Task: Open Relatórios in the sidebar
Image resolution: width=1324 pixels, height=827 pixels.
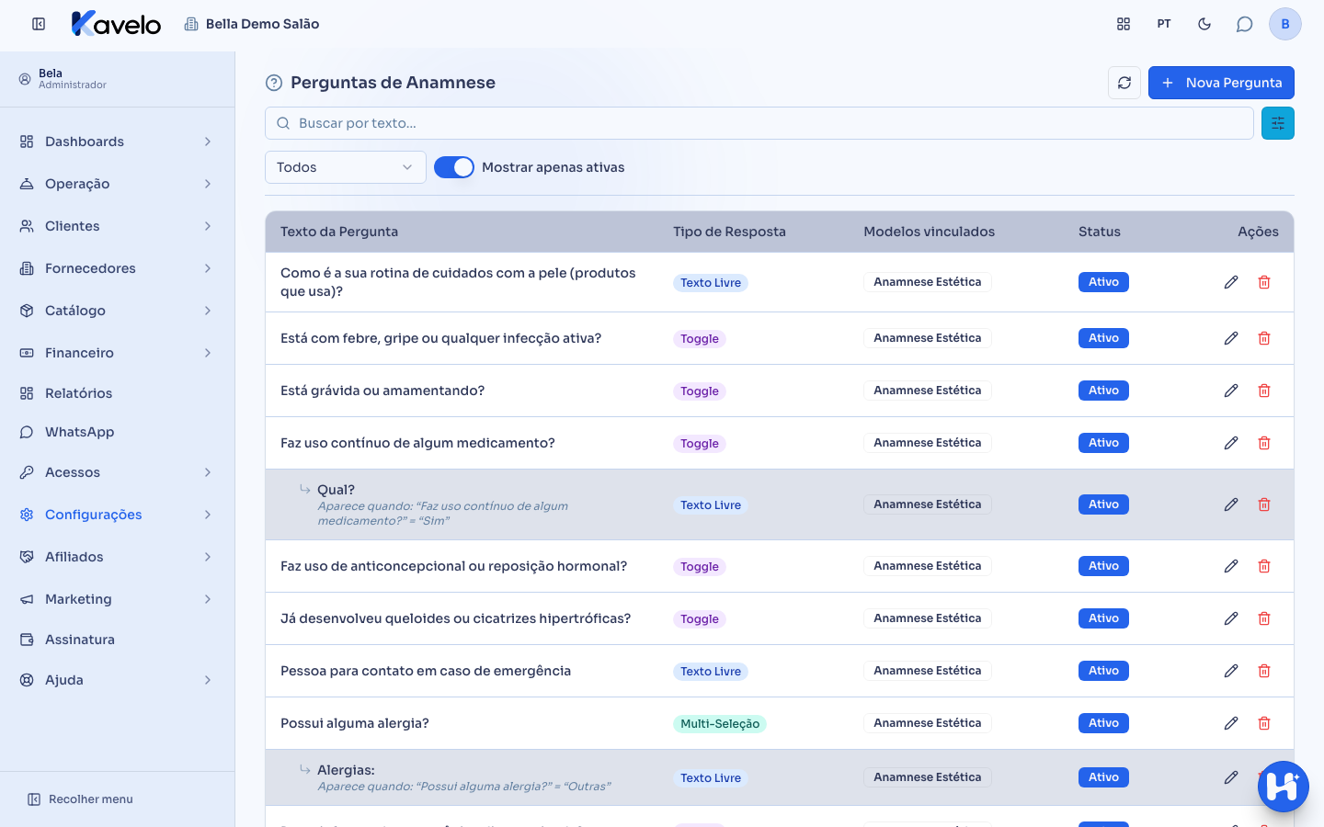Action: 118,393
